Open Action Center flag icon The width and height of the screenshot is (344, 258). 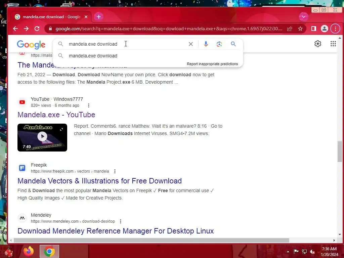[296, 252]
